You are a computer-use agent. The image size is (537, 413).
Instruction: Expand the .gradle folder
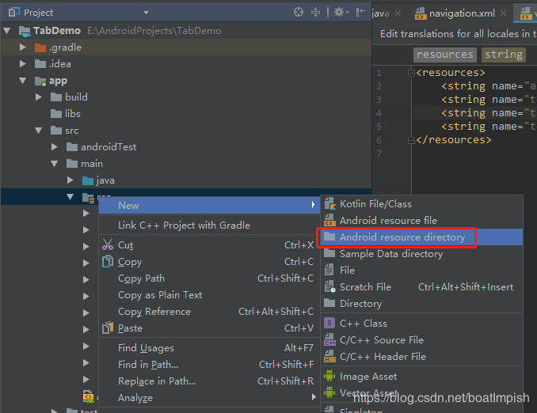click(23, 47)
